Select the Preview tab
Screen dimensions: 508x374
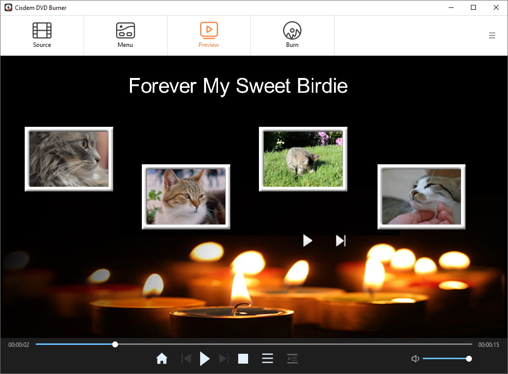tap(209, 35)
